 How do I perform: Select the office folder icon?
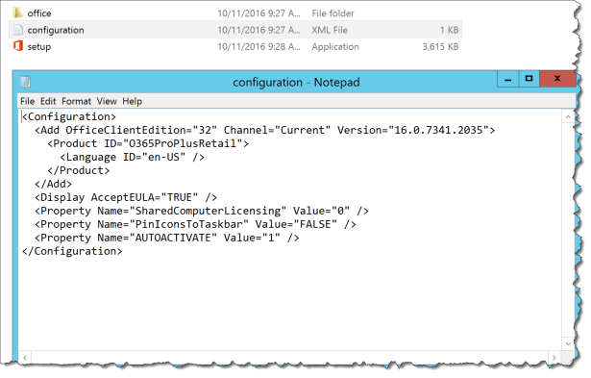coord(17,13)
